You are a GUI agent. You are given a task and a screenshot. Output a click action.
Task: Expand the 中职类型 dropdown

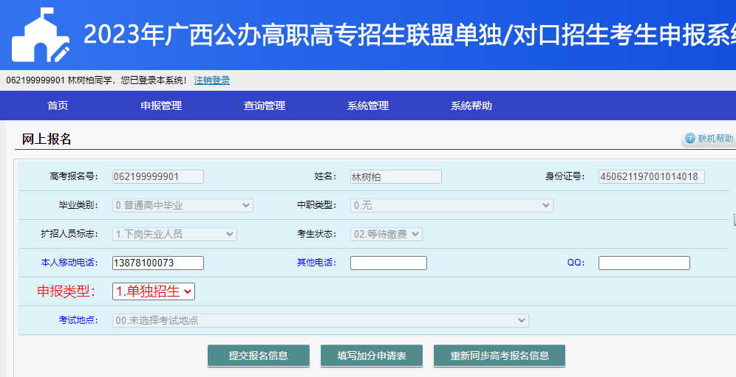pos(452,205)
